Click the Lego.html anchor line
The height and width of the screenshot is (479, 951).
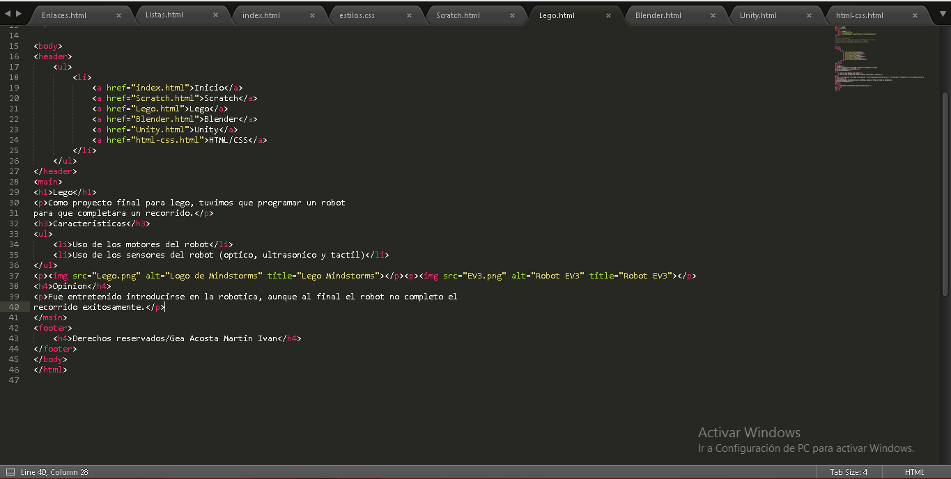point(160,109)
